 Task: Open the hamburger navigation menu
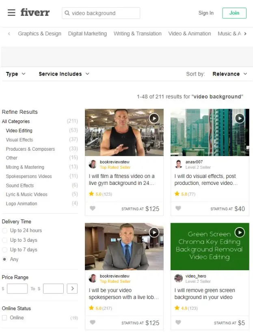point(11,13)
